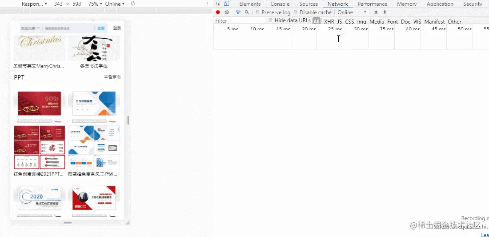Click the 25 ms timeline marker
489x237 pixels.
click(x=335, y=29)
